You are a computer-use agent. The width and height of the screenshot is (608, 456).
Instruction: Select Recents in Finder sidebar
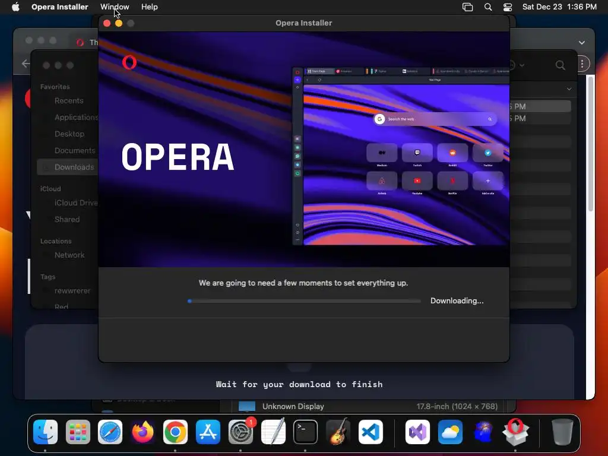(x=69, y=101)
